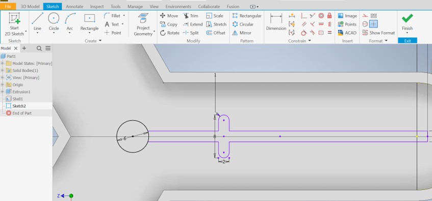Screen dimensions: 432x201
Task: Switch to the Annotate tab
Action: (74, 6)
